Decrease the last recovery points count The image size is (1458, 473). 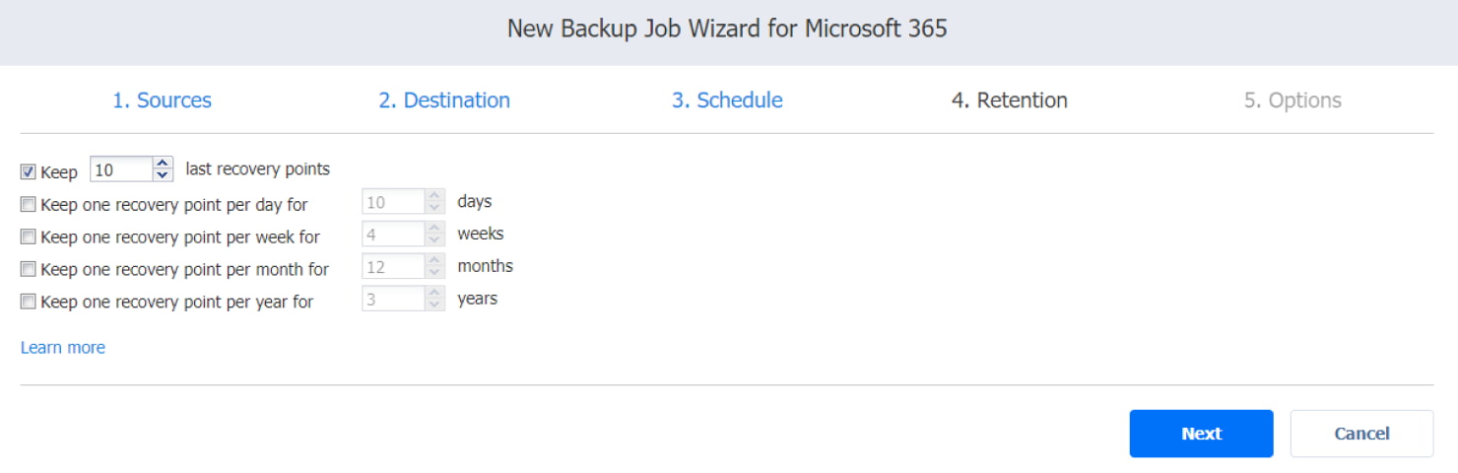[164, 175]
